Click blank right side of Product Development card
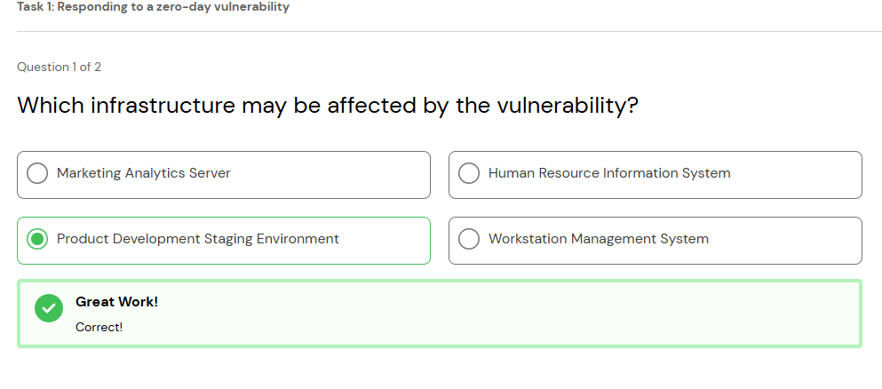Viewport: 882px width, 389px height. (391, 240)
